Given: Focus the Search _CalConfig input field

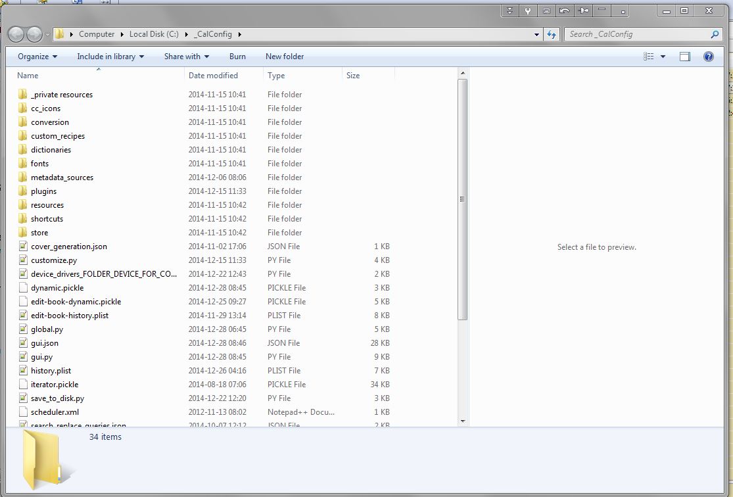Looking at the screenshot, I should click(636, 34).
